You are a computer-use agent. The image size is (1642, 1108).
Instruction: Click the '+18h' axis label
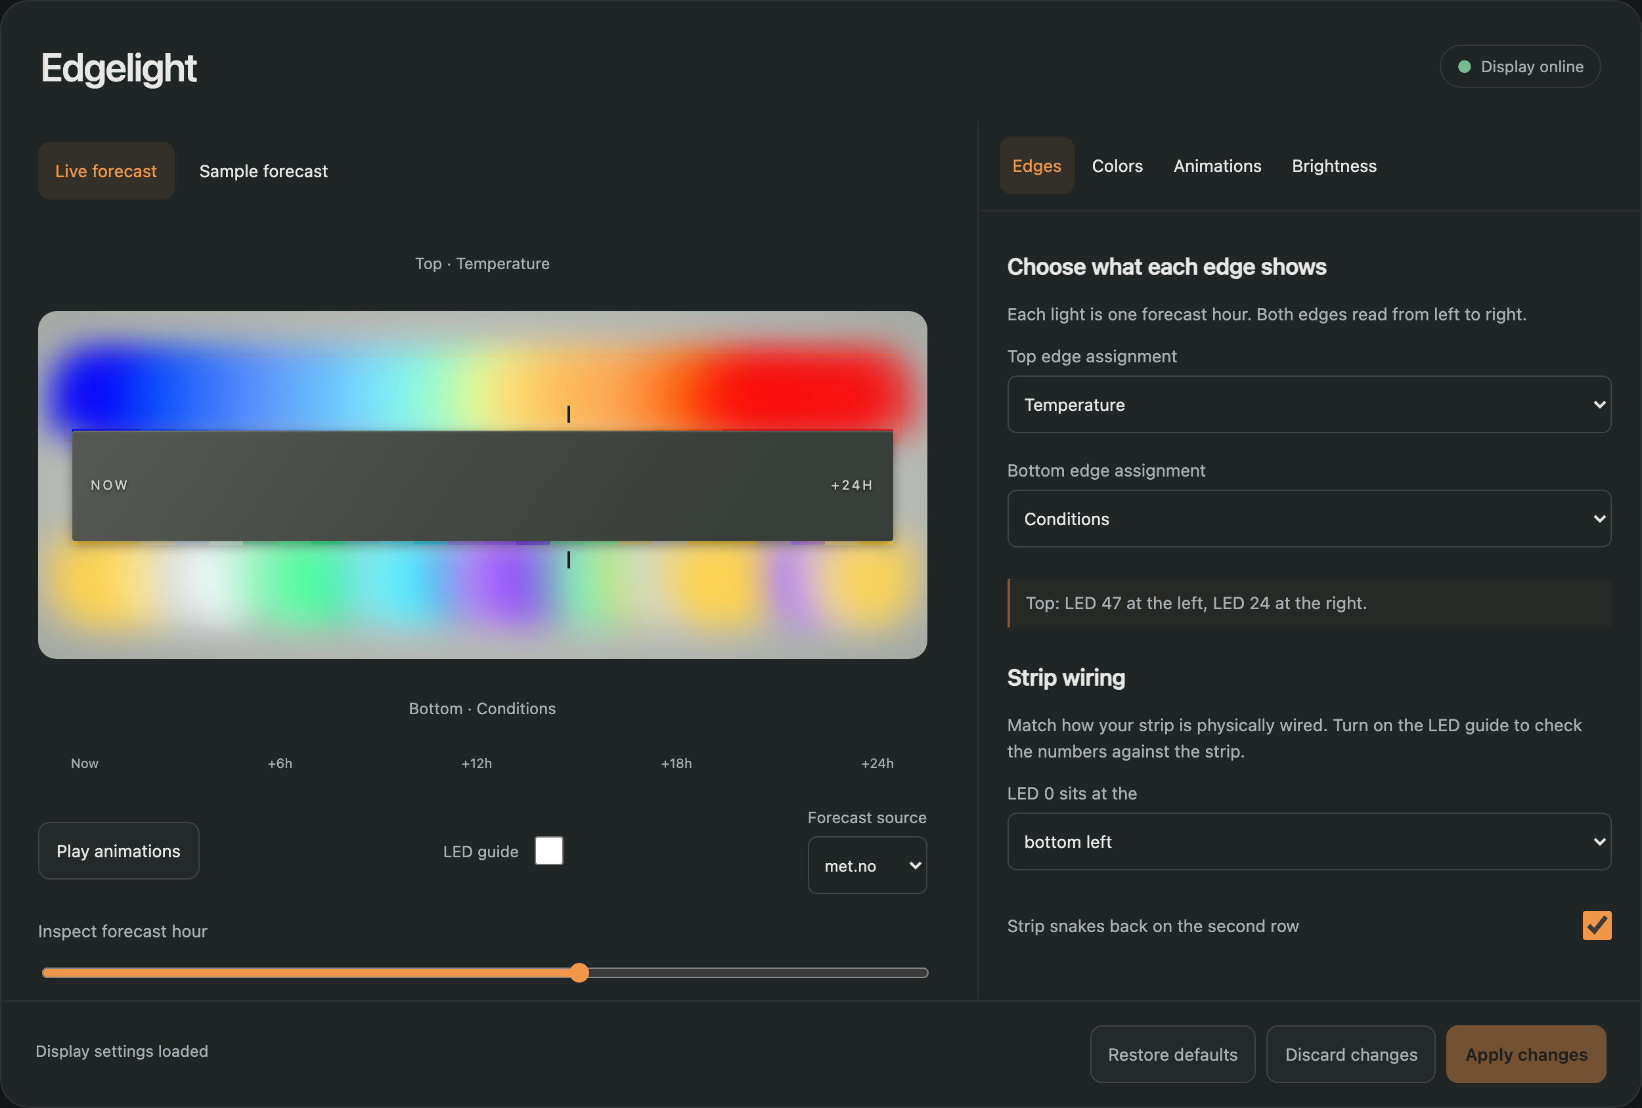pos(676,763)
